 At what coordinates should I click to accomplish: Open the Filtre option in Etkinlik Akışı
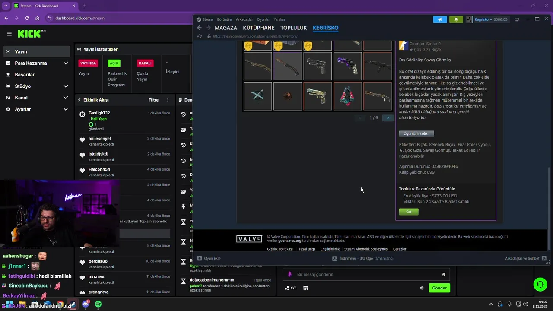pos(153,100)
